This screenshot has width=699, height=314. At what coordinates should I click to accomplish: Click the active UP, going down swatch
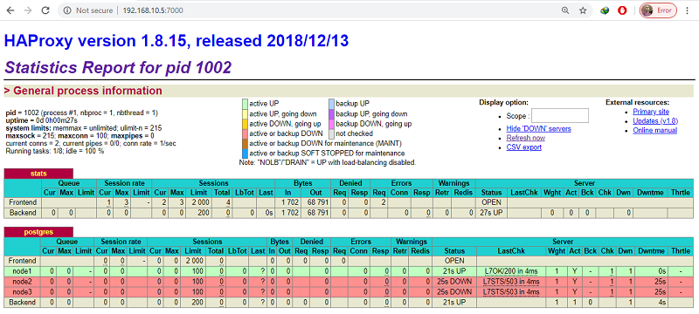[245, 113]
